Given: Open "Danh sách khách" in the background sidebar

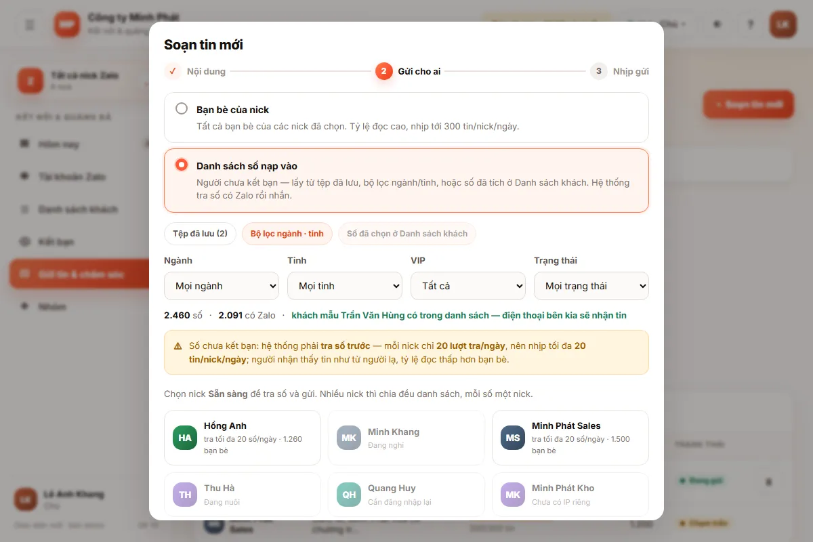Looking at the screenshot, I should tap(79, 209).
